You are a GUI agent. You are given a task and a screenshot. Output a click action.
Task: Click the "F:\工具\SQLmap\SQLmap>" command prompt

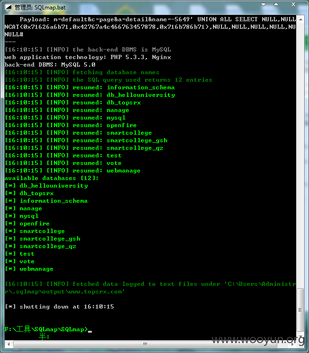[46, 329]
